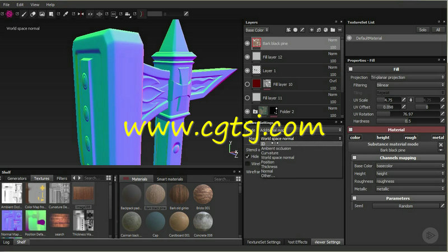Screen dimensions: 448x252
Task: Toggle the color channel button
Action: coord(355,137)
